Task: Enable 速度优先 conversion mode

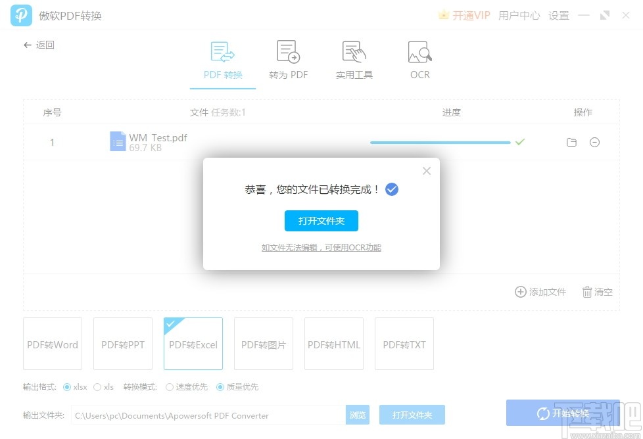Action: [x=172, y=387]
